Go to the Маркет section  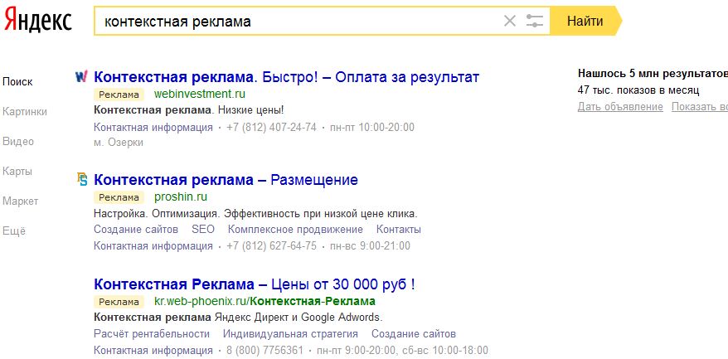coord(21,201)
